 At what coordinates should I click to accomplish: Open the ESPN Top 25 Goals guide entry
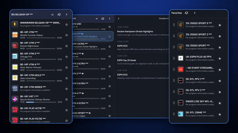point(143,60)
